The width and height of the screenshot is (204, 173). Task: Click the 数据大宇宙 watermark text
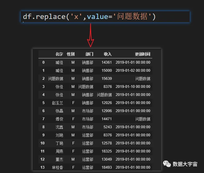point(185,164)
